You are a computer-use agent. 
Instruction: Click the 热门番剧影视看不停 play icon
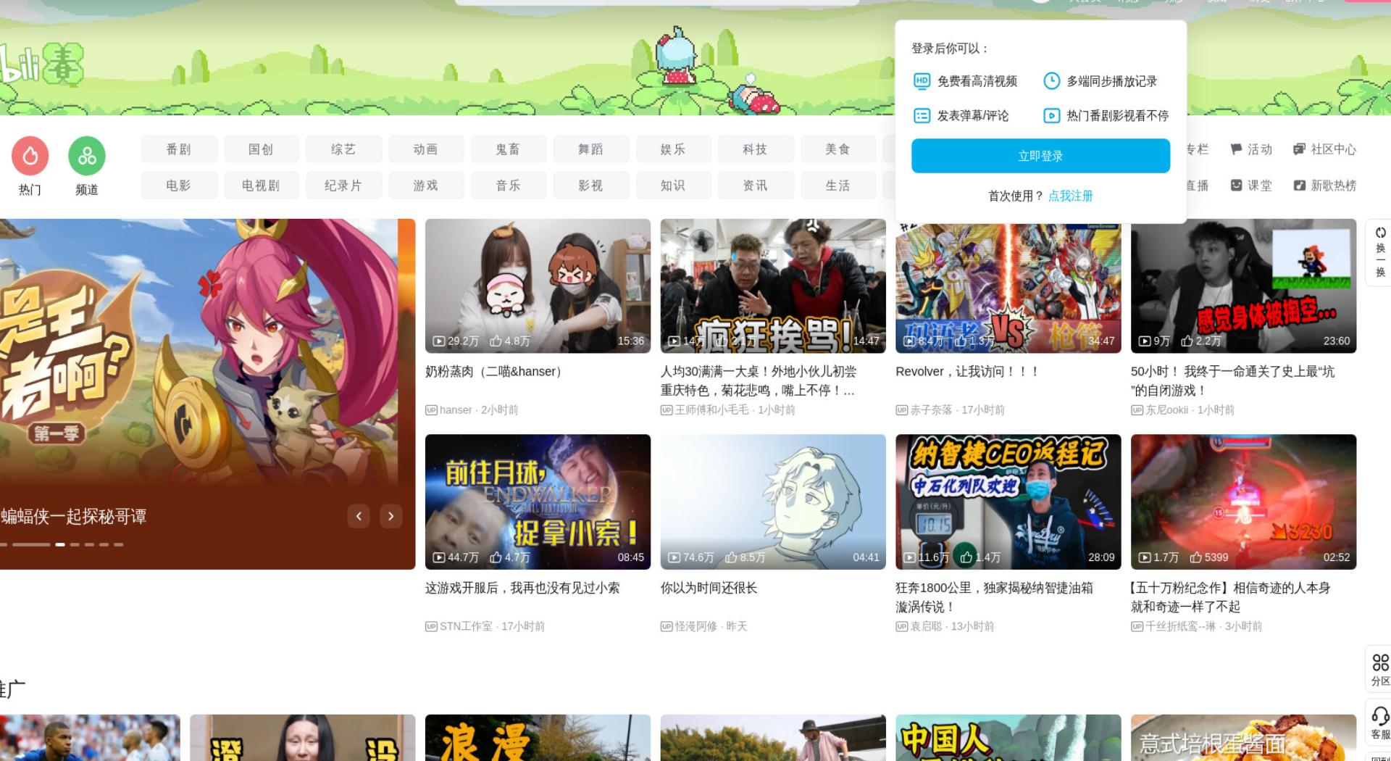coord(1051,116)
